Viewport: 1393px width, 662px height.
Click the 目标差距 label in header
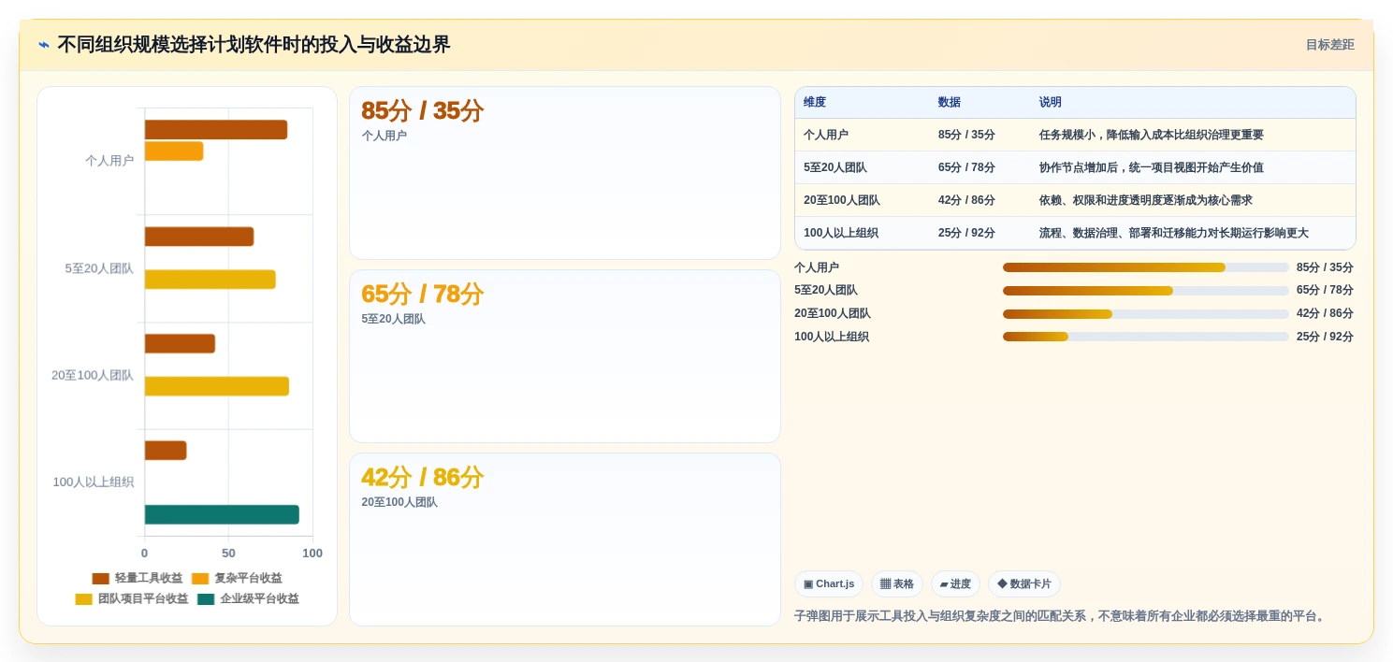[x=1329, y=45]
